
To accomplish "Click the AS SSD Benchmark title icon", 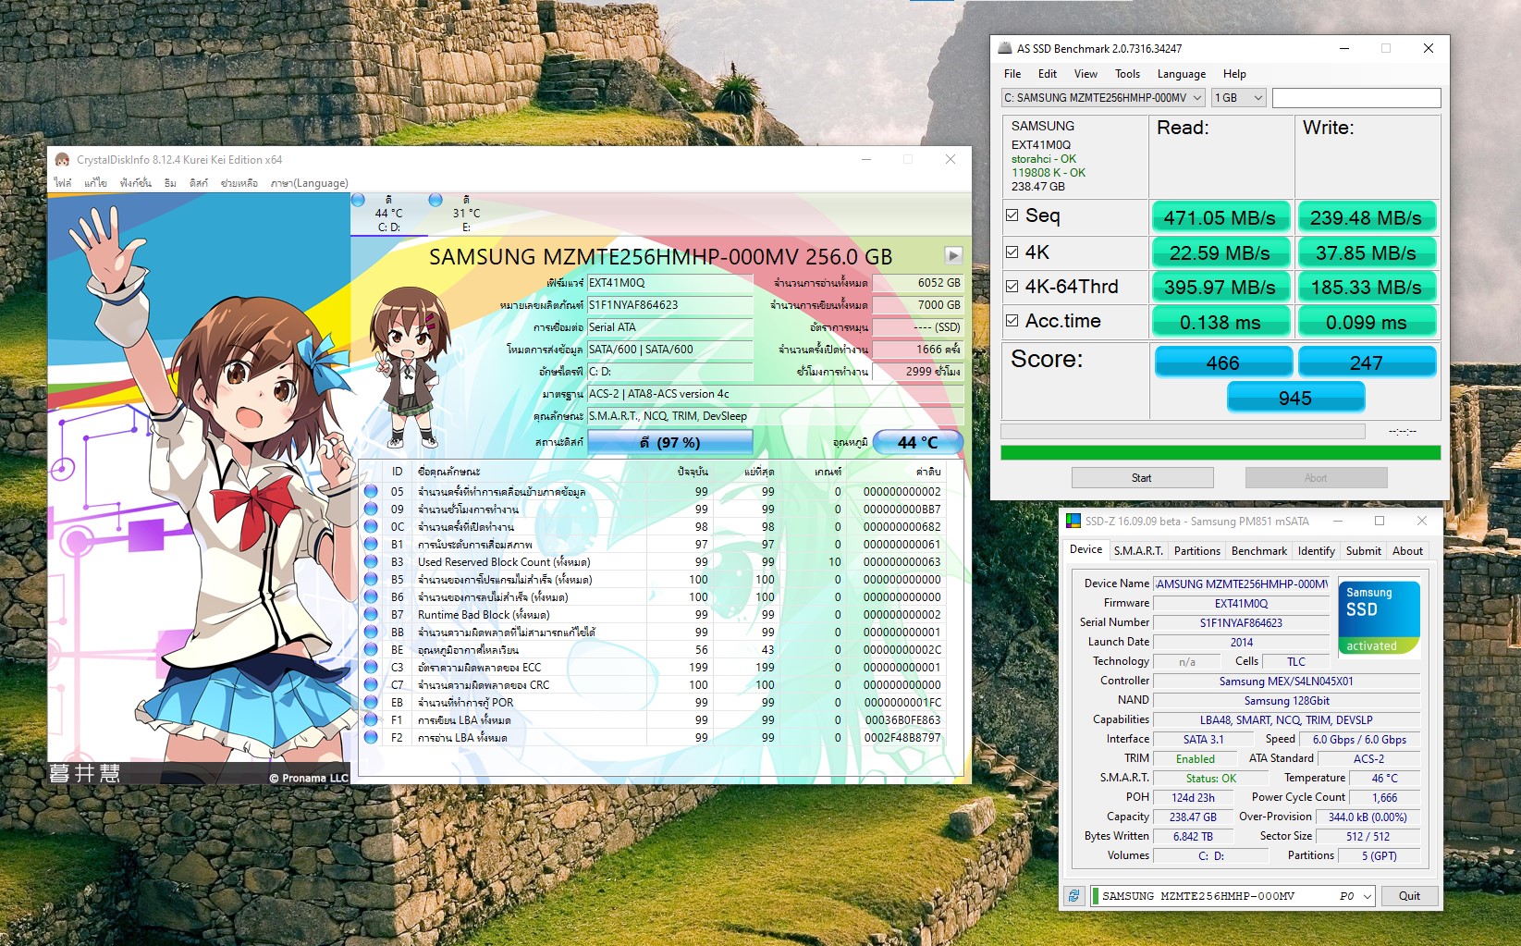I will [1004, 48].
